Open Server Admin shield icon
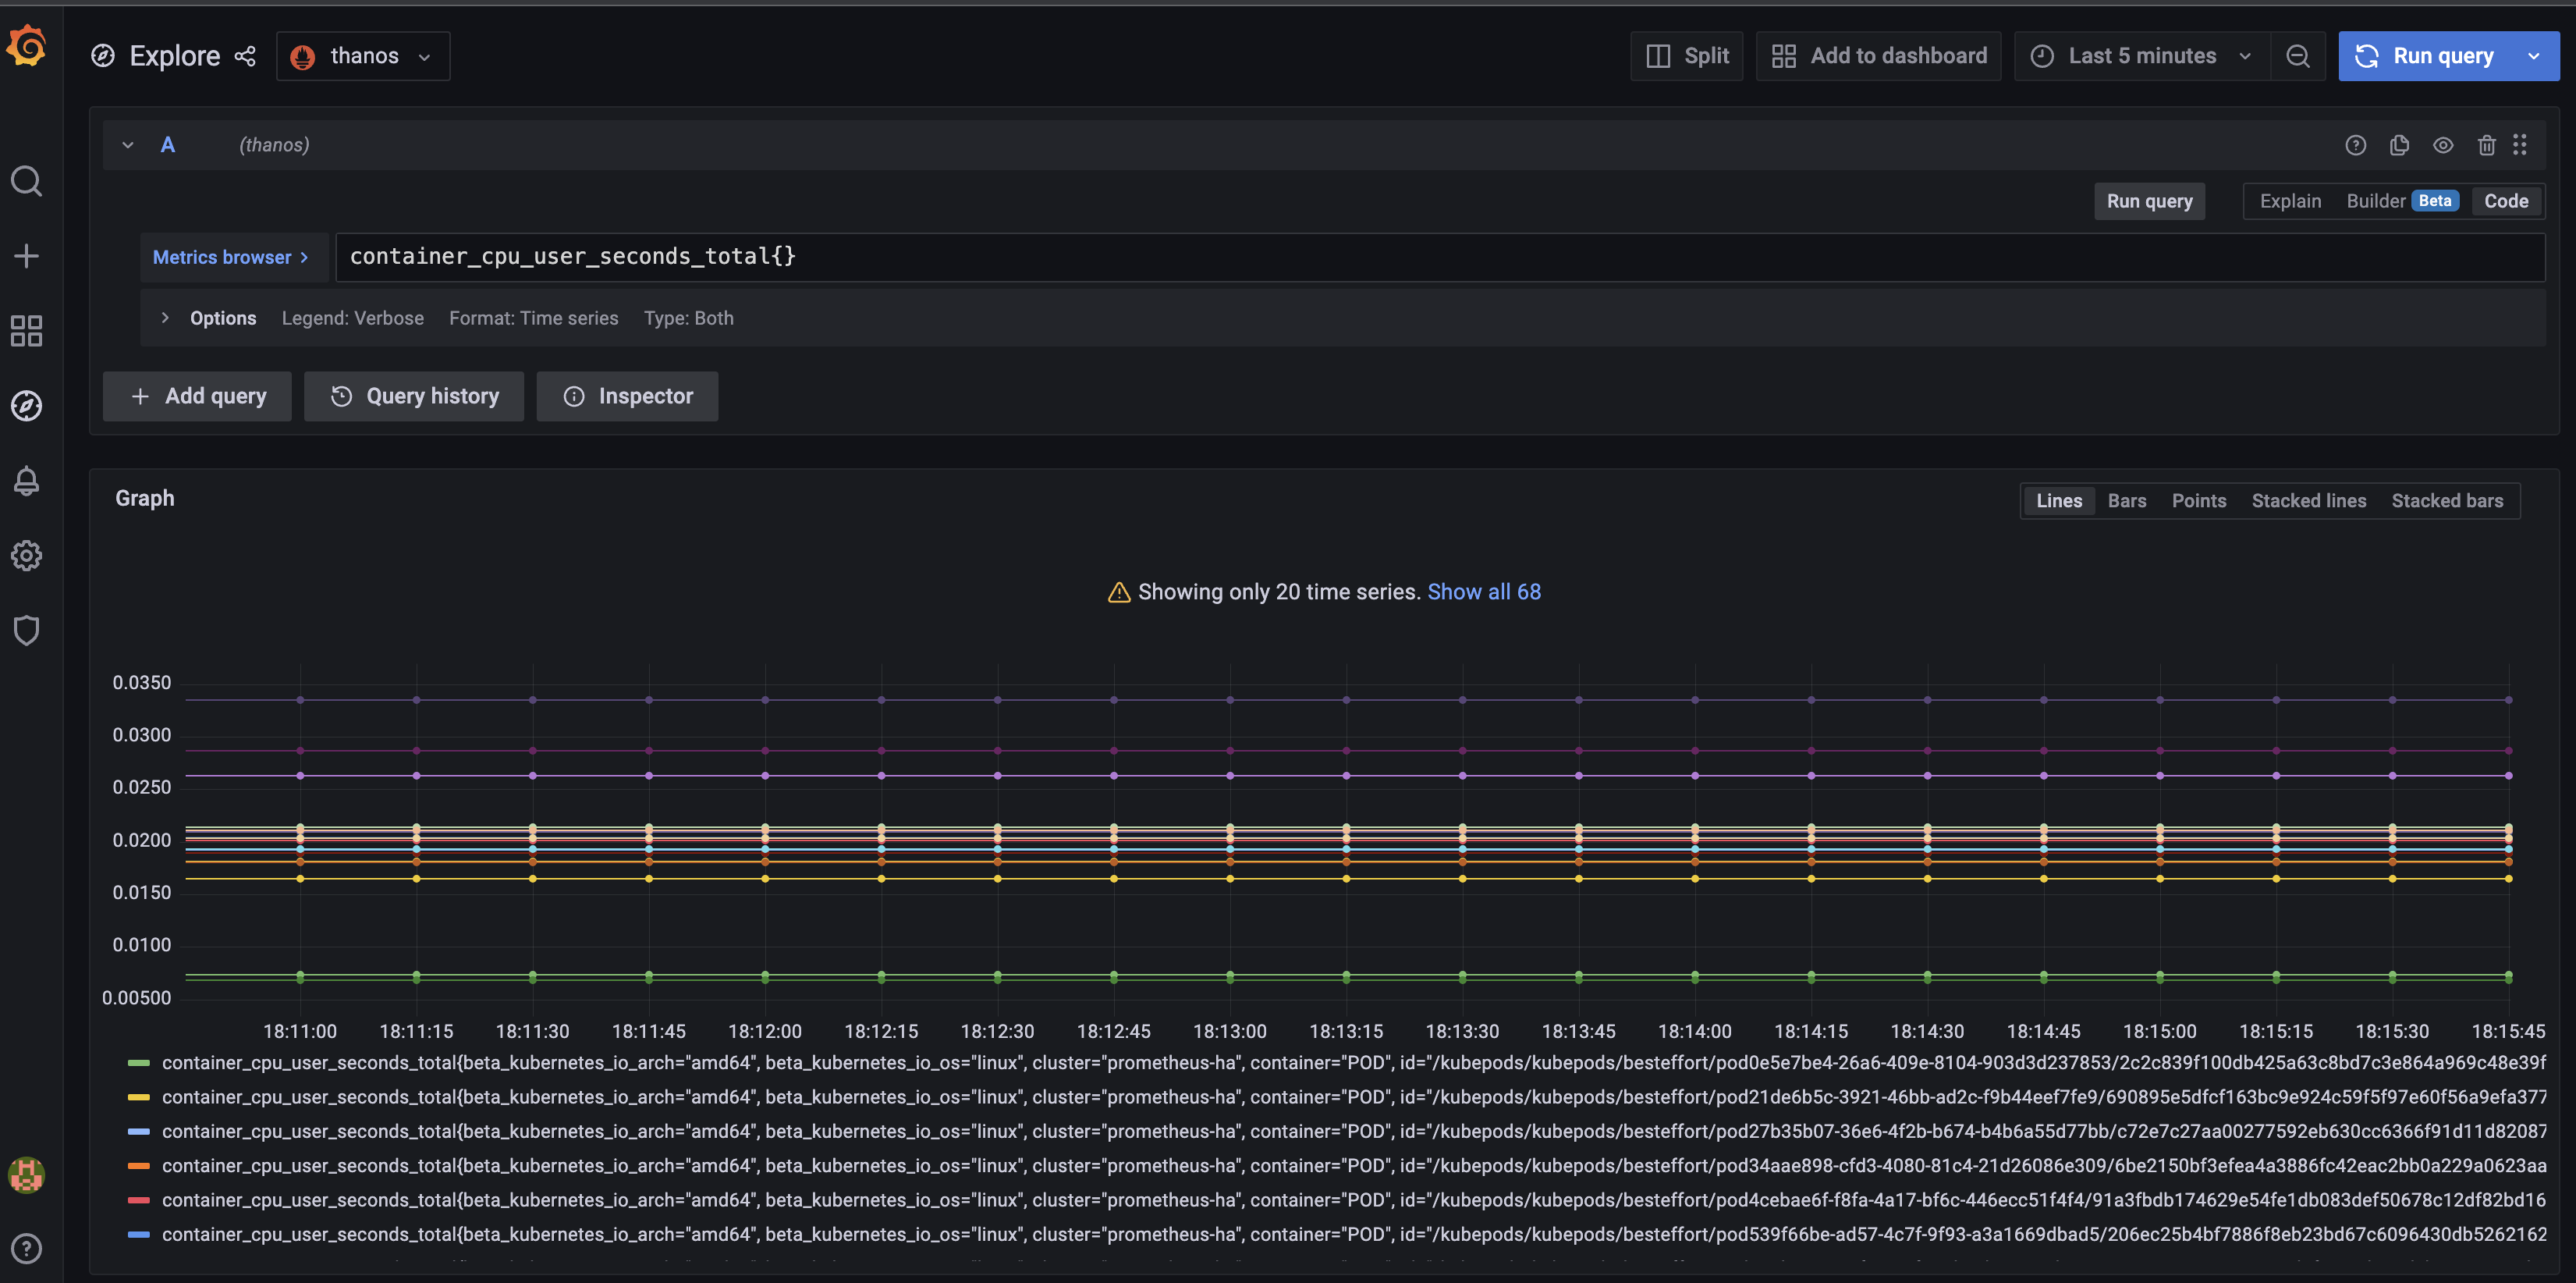This screenshot has width=2576, height=1283. (27, 631)
